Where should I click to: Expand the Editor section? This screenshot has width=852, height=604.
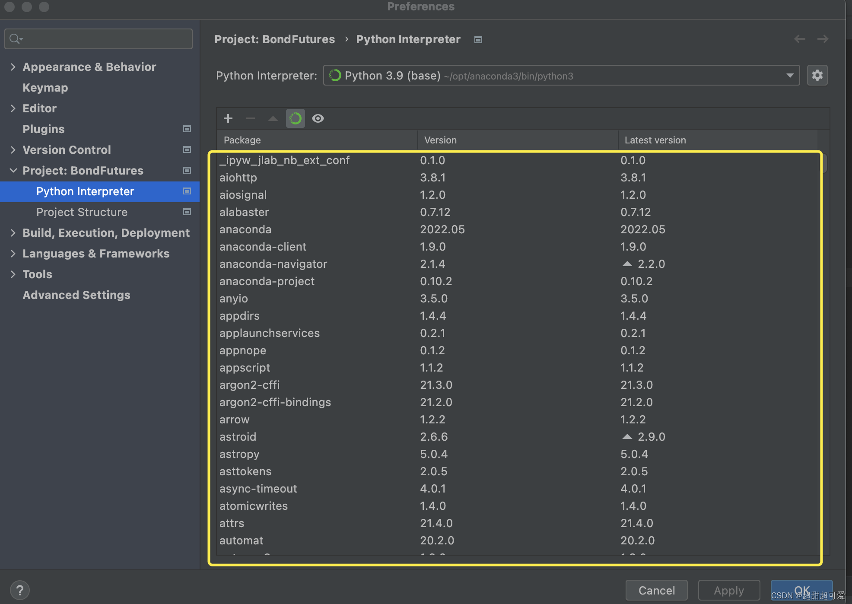13,108
